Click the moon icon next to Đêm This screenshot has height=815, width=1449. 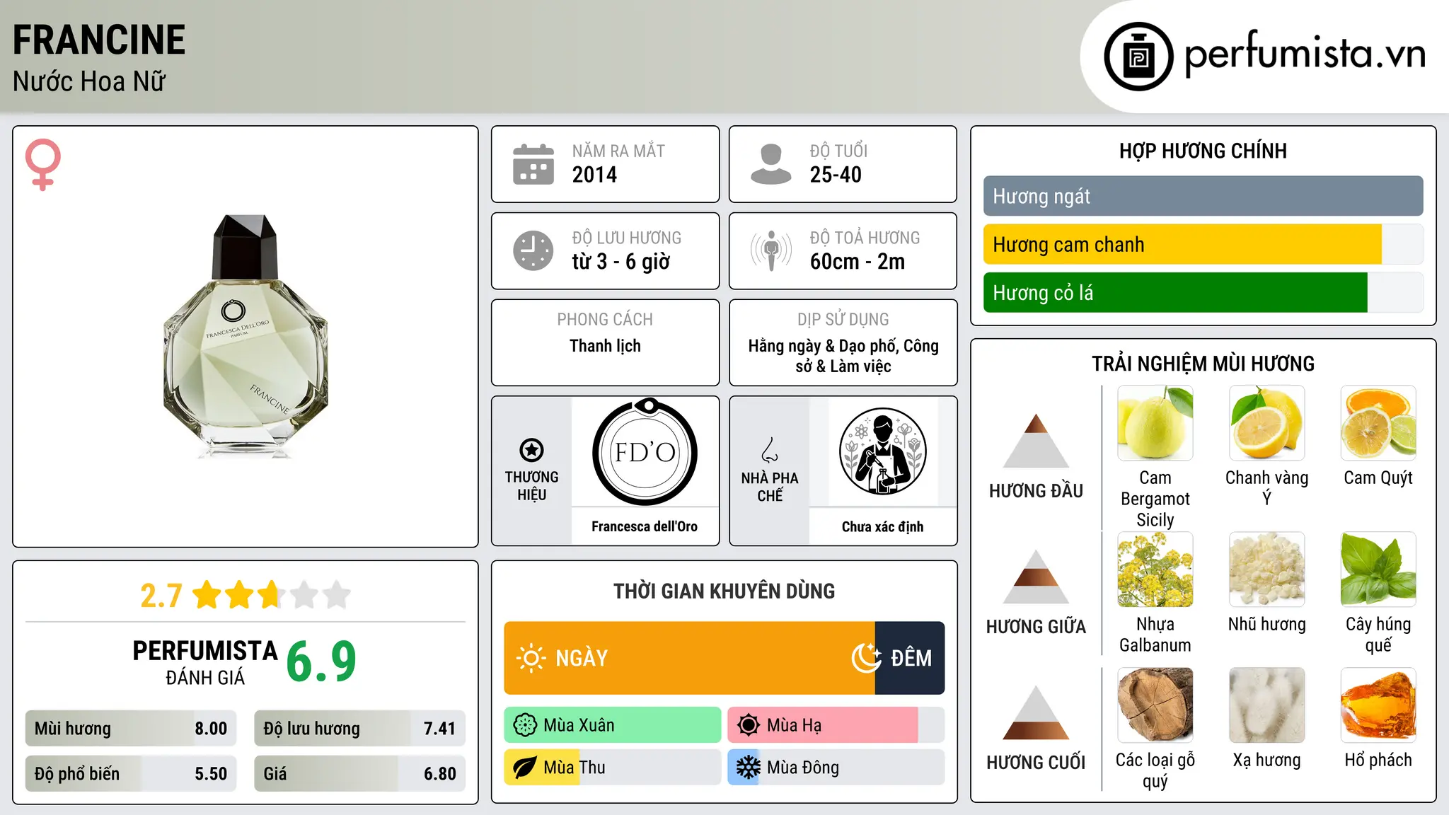click(x=867, y=658)
